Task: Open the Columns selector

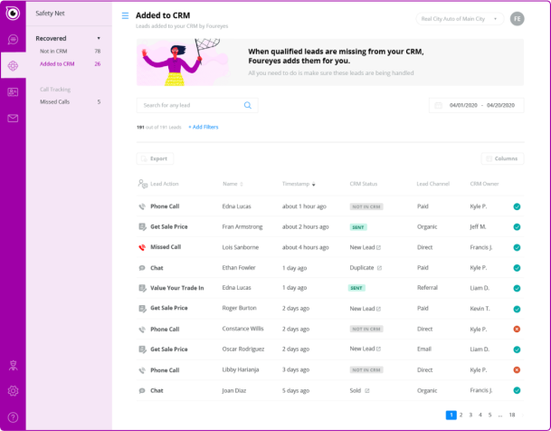Action: click(502, 158)
